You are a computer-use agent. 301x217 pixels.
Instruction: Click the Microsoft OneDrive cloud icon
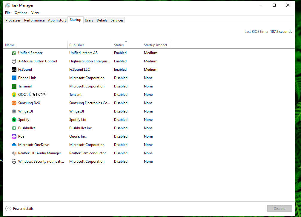point(14,145)
